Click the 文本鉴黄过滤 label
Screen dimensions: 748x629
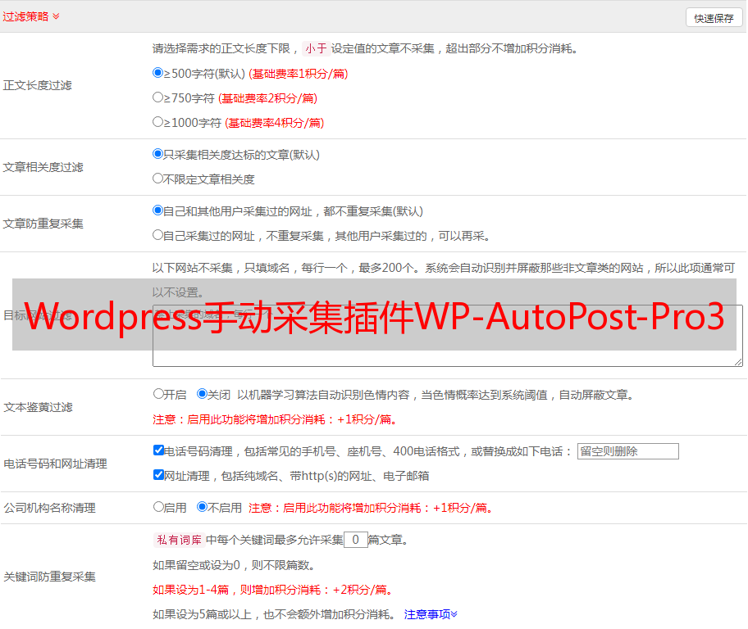click(39, 407)
